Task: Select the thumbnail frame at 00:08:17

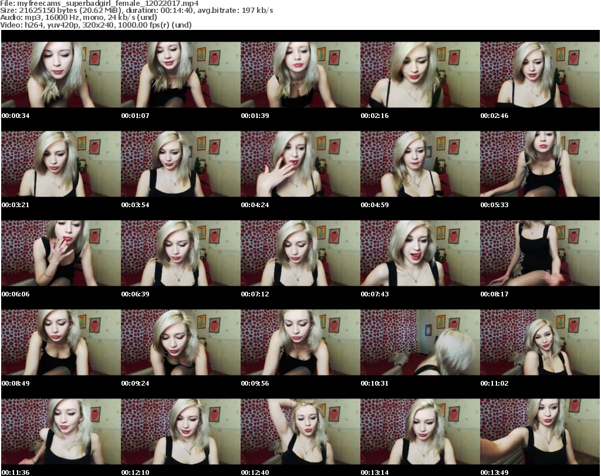Action: (540, 253)
